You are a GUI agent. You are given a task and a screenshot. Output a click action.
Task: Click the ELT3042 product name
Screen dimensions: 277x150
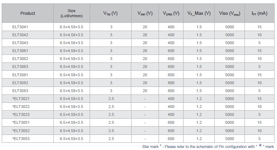(20, 35)
